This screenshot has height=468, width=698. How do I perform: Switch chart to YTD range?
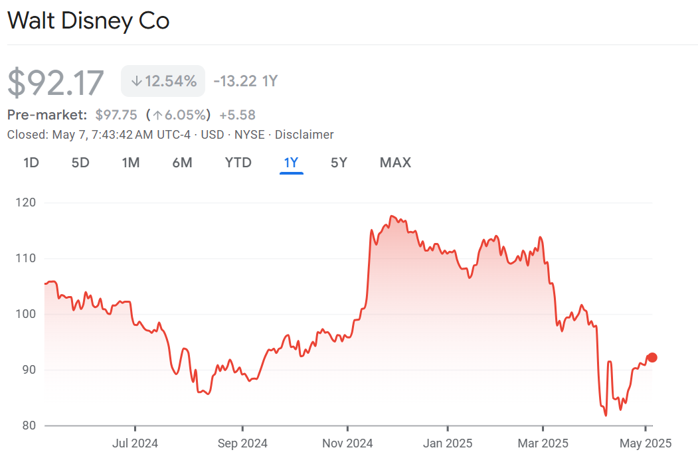pyautogui.click(x=238, y=163)
